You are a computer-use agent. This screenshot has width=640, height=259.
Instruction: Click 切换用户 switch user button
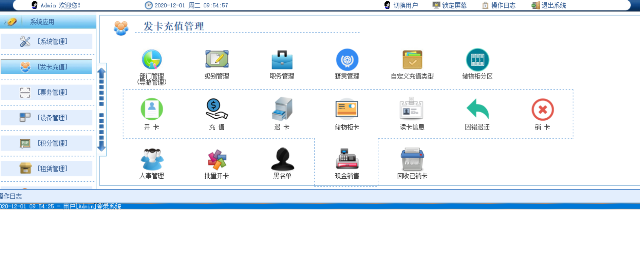(x=401, y=5)
